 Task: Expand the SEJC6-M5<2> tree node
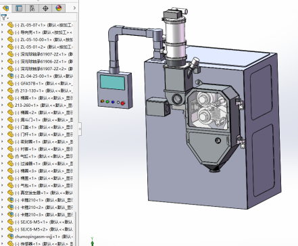tap(2, 229)
